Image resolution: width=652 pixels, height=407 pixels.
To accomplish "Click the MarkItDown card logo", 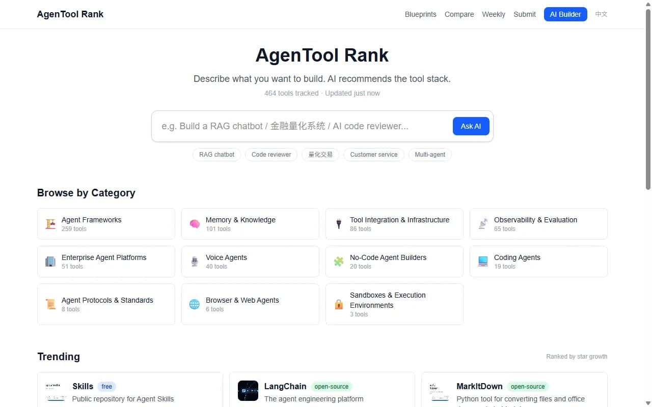I will point(440,391).
